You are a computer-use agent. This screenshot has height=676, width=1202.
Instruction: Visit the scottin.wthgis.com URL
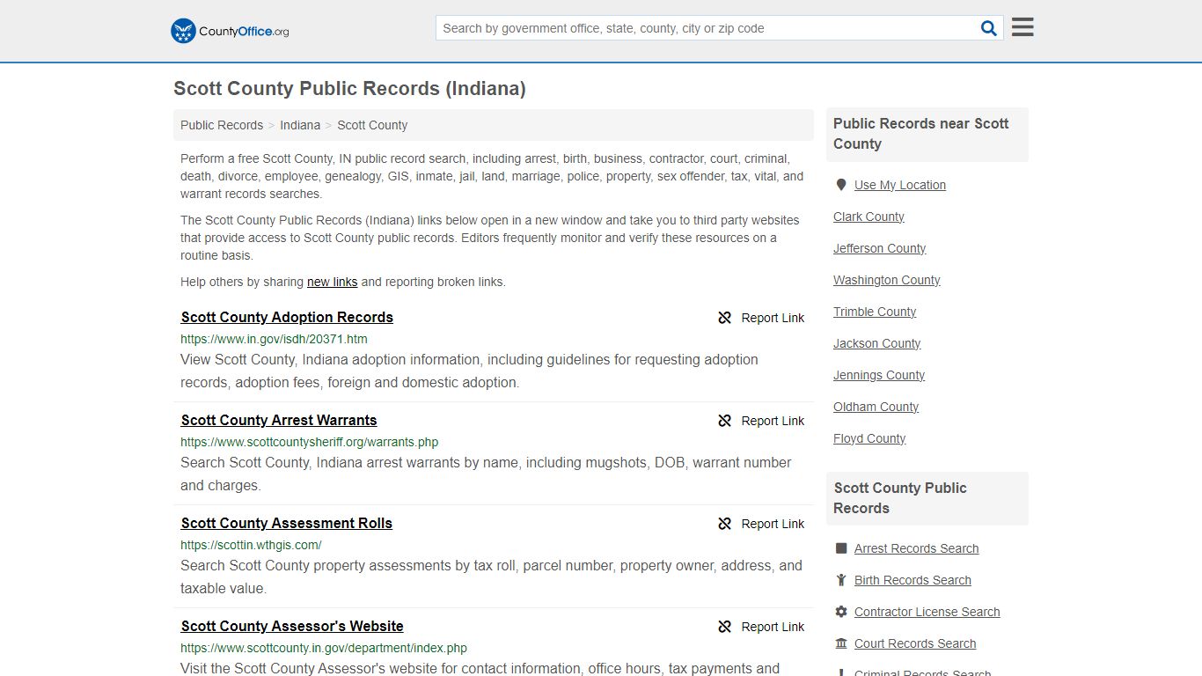pos(251,545)
